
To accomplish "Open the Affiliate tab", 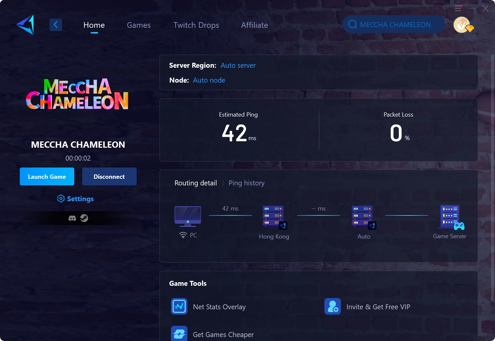I will pyautogui.click(x=254, y=25).
